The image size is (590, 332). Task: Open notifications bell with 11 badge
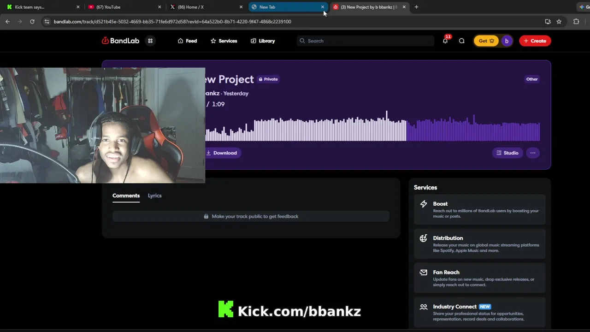pos(445,41)
